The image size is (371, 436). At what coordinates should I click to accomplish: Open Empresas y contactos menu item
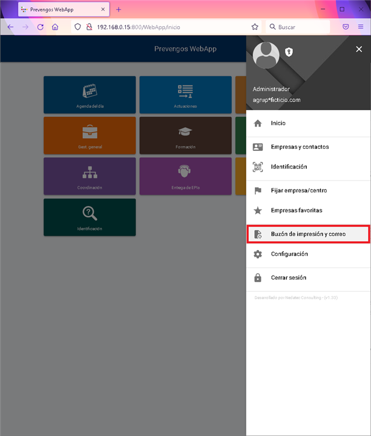pos(300,147)
